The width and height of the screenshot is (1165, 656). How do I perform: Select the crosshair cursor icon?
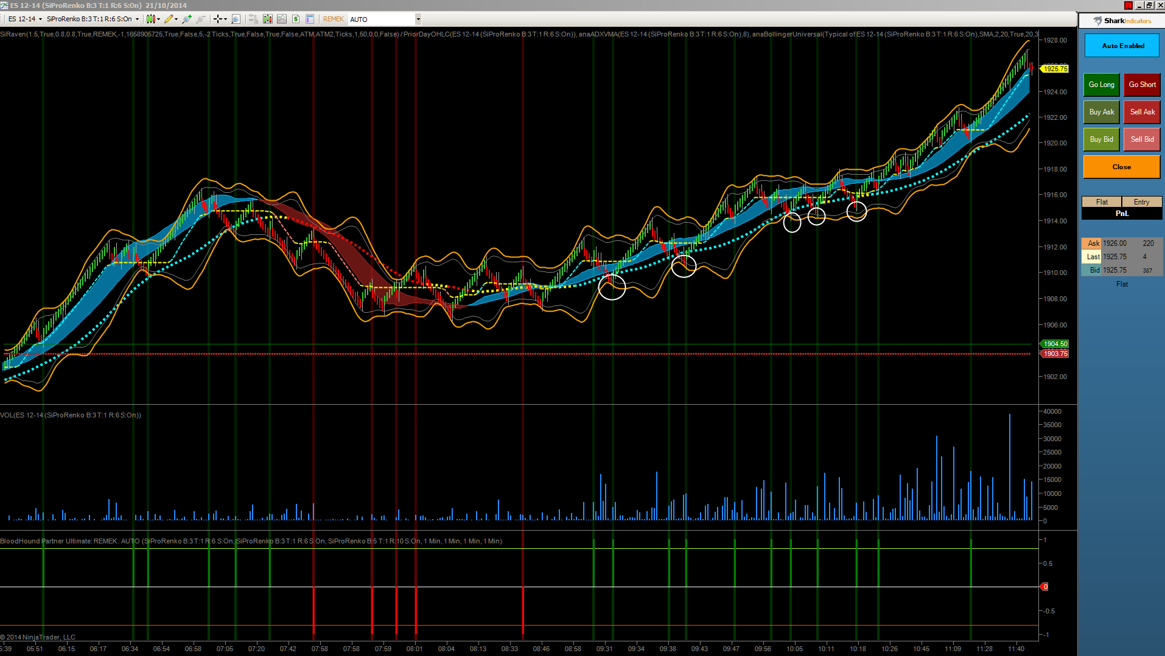pyautogui.click(x=218, y=19)
